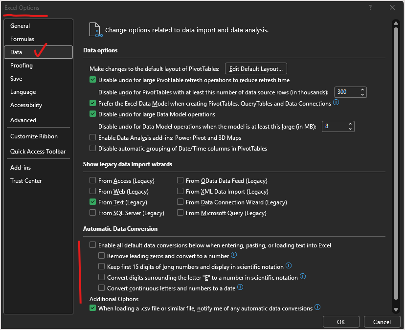Click Edit Default Layout button
This screenshot has height=330, width=405.
pyautogui.click(x=256, y=68)
